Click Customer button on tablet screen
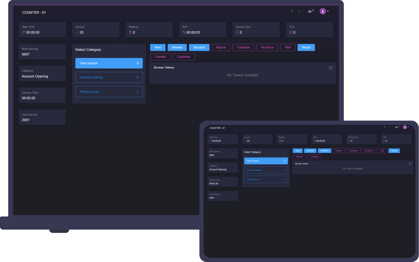 (315, 157)
